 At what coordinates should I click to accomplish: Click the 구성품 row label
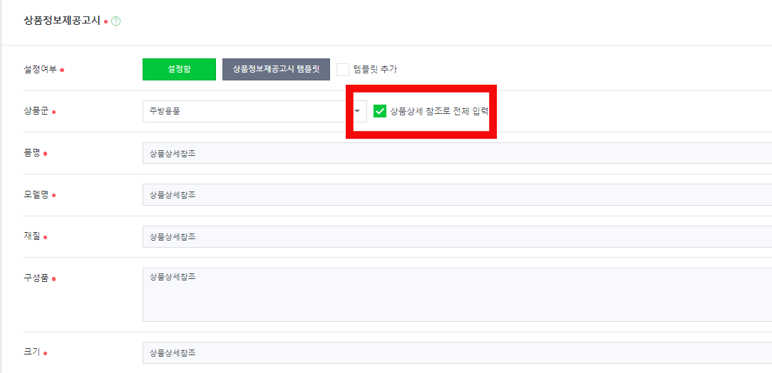pos(36,278)
